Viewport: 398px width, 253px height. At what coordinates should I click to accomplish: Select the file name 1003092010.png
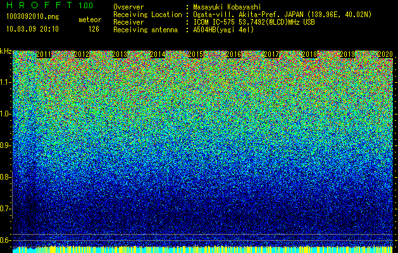33,17
